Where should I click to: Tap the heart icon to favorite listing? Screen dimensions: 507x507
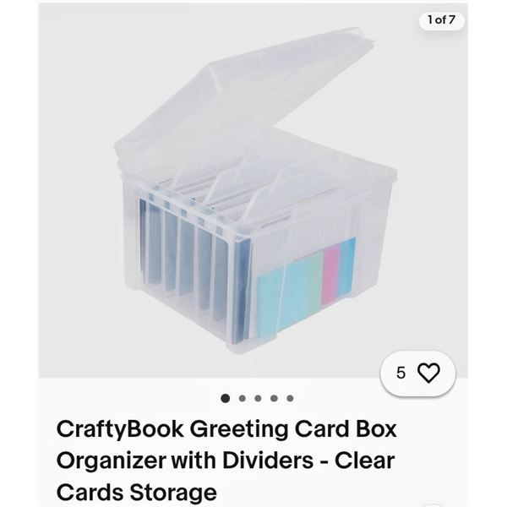click(x=428, y=373)
